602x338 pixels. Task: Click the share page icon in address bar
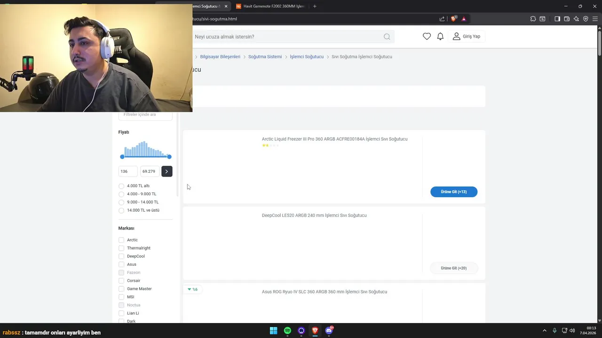(x=442, y=19)
